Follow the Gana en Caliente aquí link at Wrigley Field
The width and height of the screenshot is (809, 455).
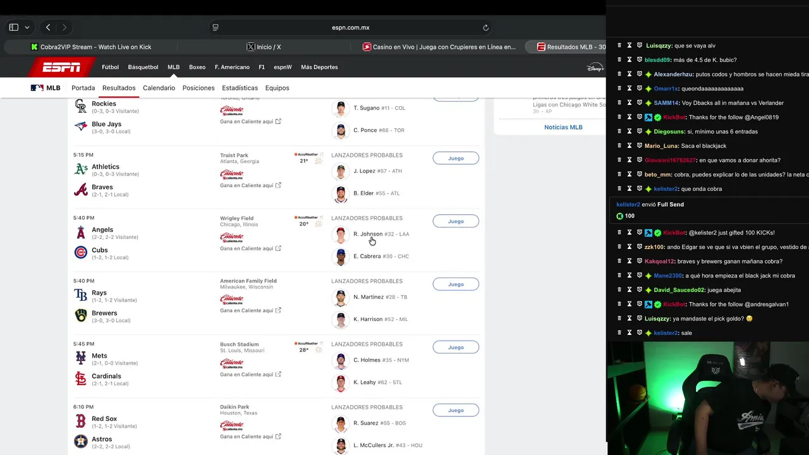coord(250,248)
